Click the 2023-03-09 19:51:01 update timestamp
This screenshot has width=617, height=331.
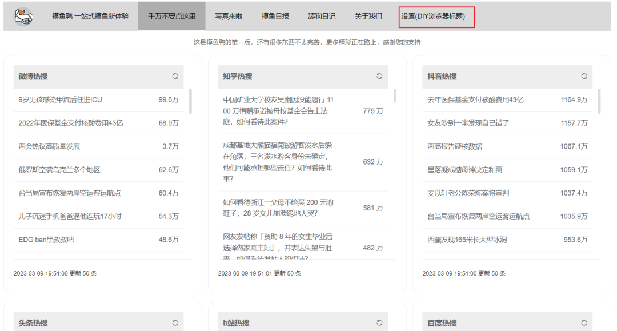tap(259, 273)
